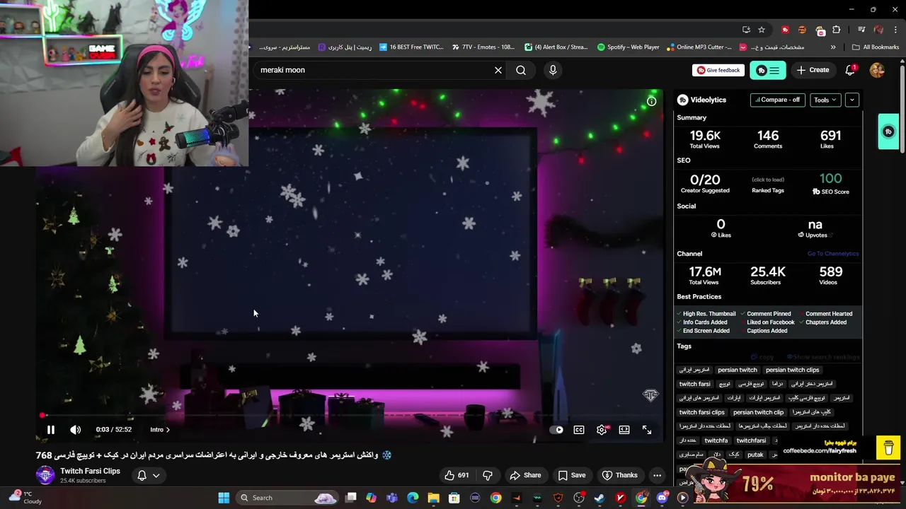906x509 pixels.
Task: Select the 'persian twitch clip' tag
Action: (758, 412)
